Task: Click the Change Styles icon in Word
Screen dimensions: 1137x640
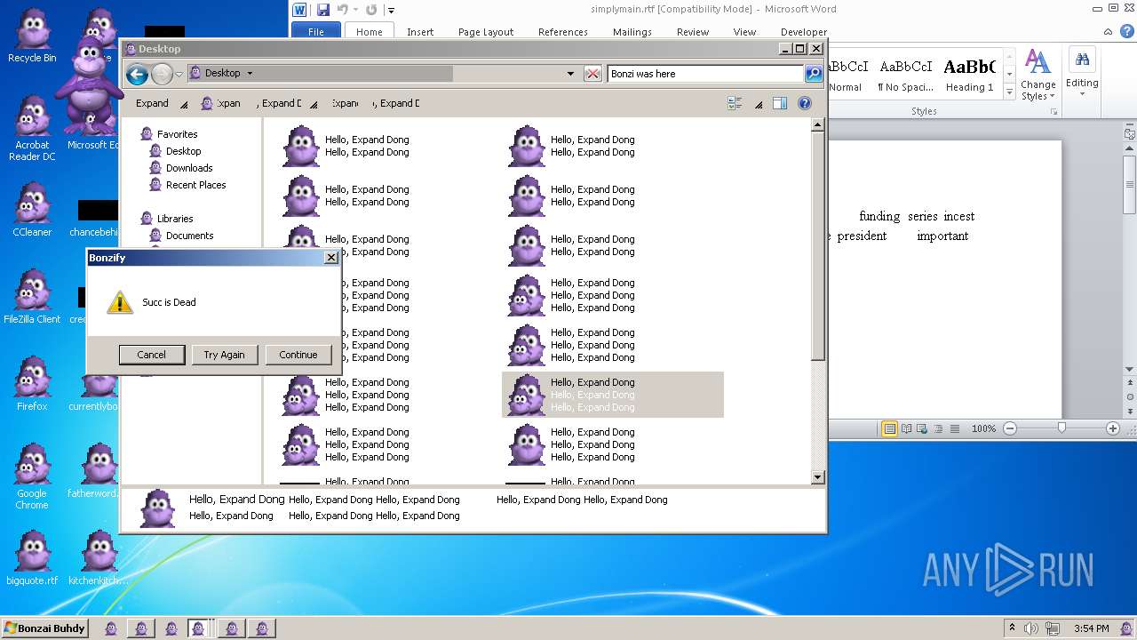Action: point(1037,61)
